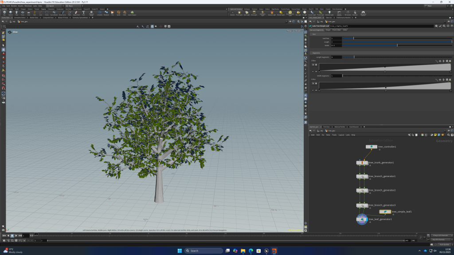Open the parameter gear settings icon
This screenshot has height=255, width=454.
tap(436, 26)
